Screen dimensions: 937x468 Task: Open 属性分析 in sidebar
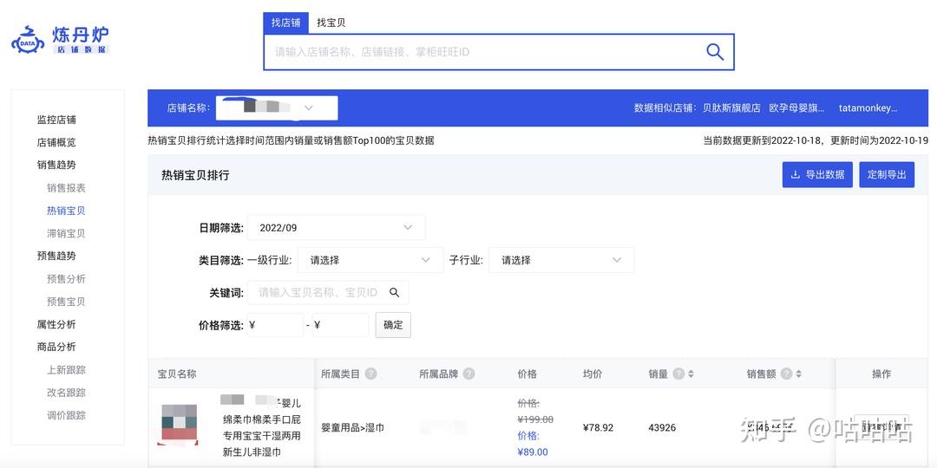point(56,324)
